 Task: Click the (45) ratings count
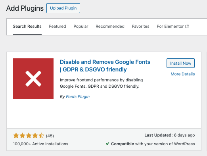coord(50,136)
